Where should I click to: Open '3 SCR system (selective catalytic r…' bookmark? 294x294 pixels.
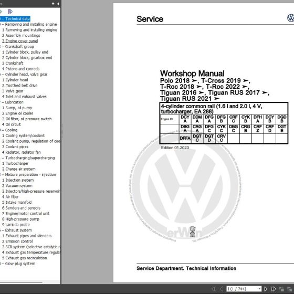coord(31,247)
